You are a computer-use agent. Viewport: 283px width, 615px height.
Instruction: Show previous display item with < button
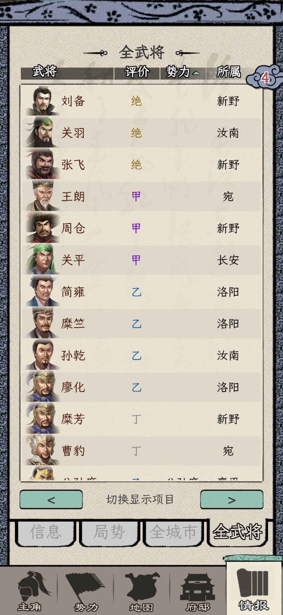pyautogui.click(x=51, y=500)
